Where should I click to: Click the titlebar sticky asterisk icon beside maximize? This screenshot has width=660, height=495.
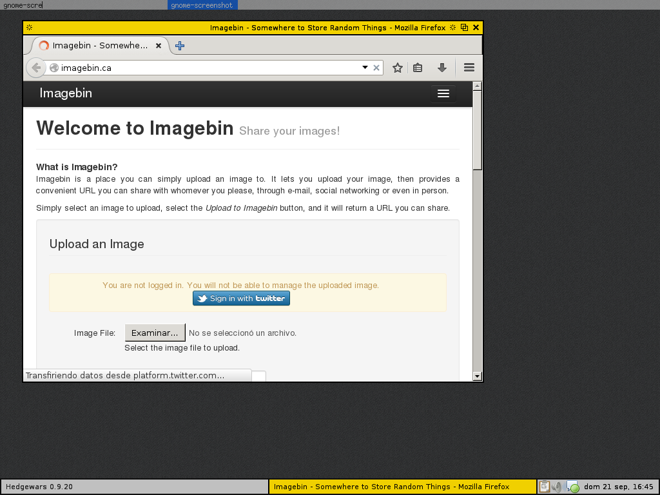[453, 27]
